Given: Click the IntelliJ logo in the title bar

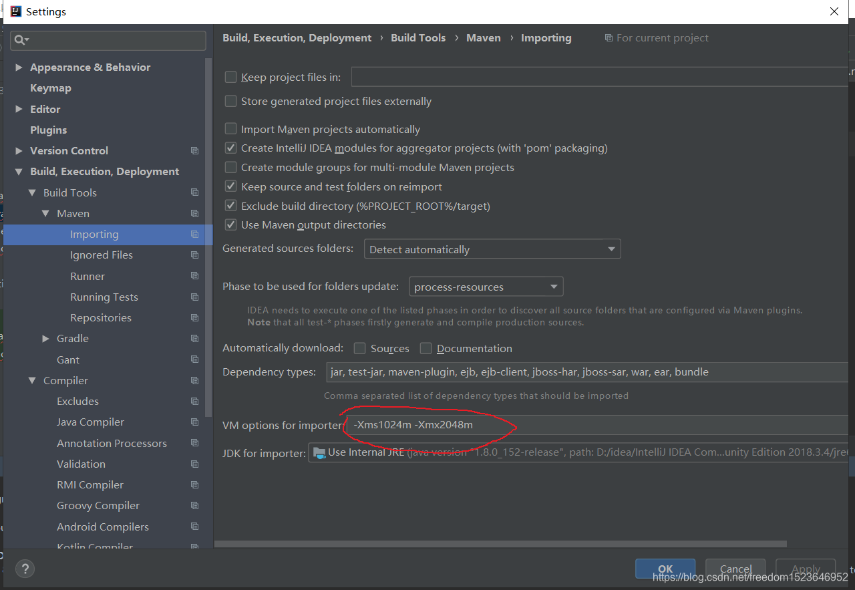Looking at the screenshot, I should (x=15, y=11).
